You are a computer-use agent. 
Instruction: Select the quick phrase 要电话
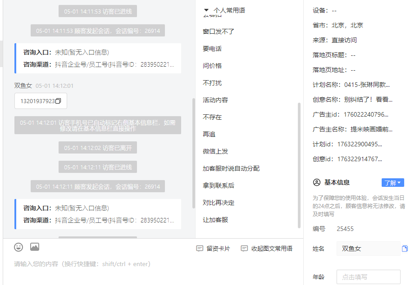pos(212,49)
